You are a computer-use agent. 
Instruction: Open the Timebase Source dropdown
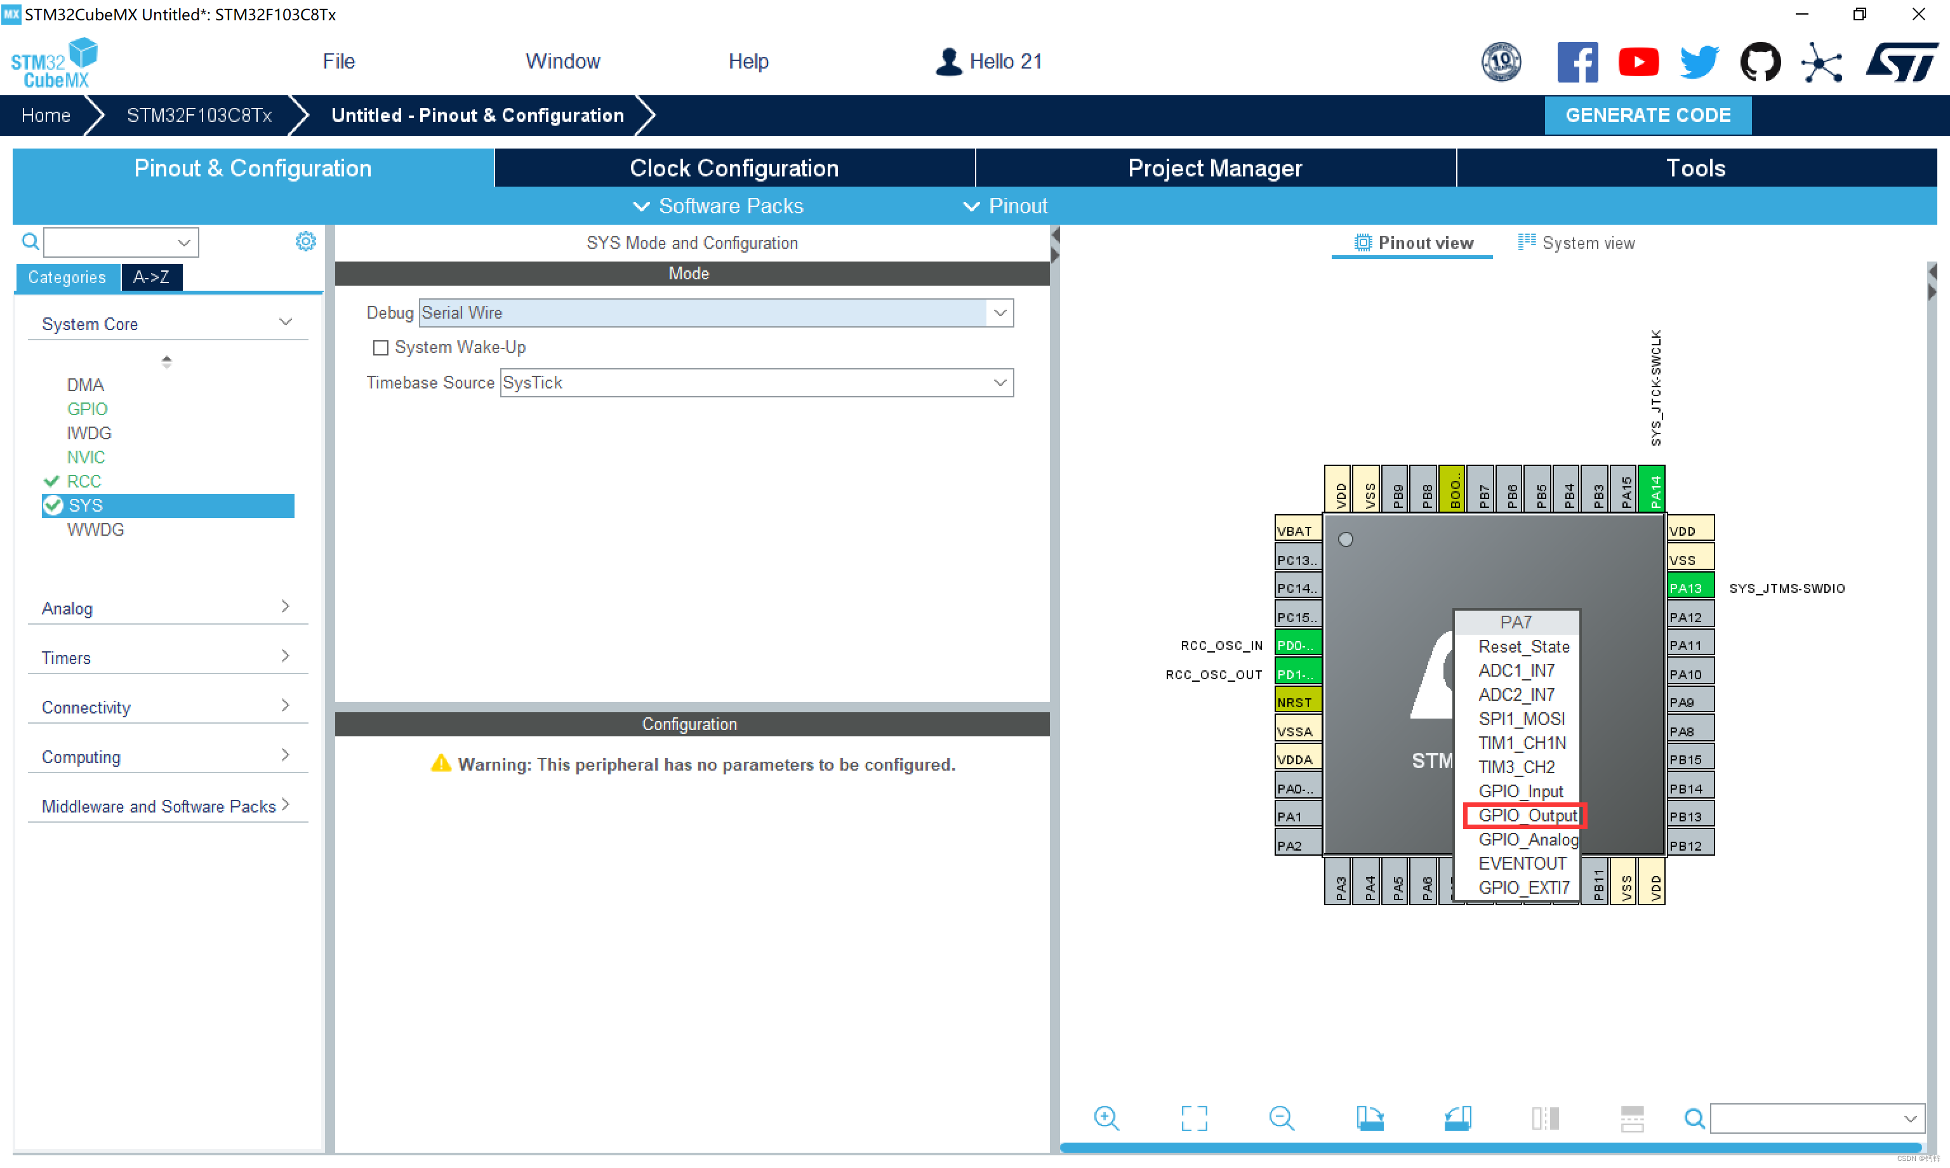[999, 383]
